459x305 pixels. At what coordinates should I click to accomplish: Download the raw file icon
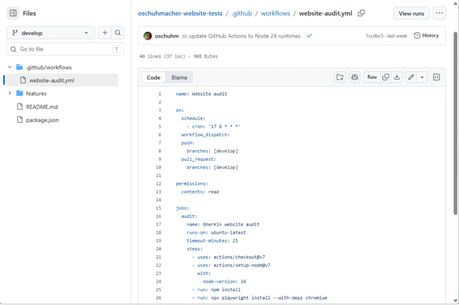point(397,77)
